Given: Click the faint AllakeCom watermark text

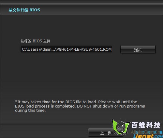Looking at the screenshot, I should (x=146, y=132).
